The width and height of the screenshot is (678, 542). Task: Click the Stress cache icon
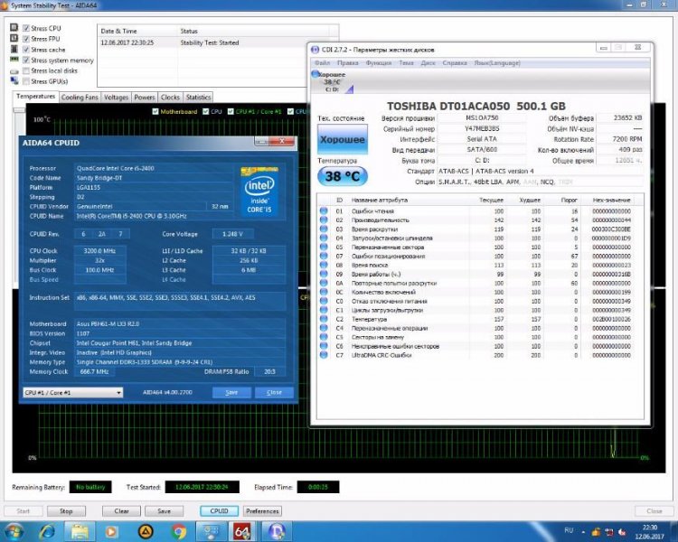pos(14,49)
